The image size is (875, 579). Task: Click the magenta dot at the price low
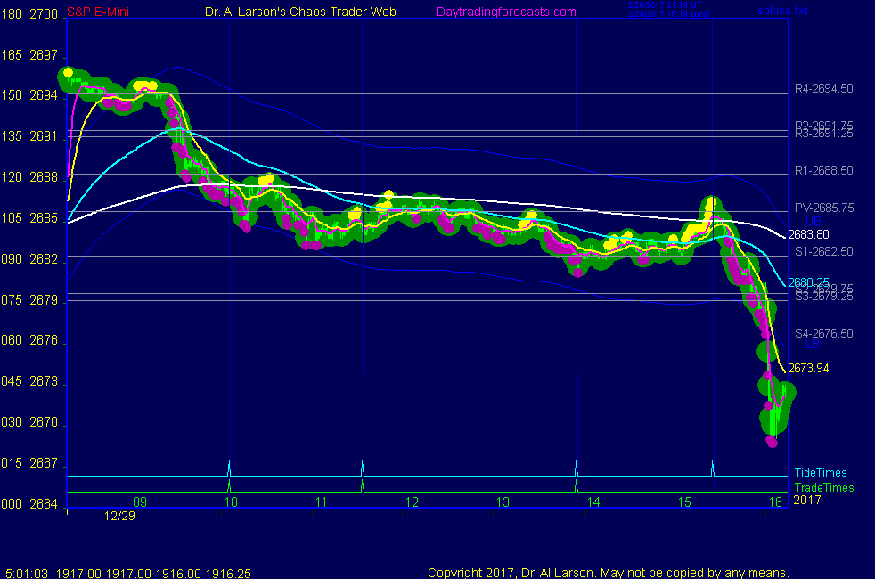772,442
